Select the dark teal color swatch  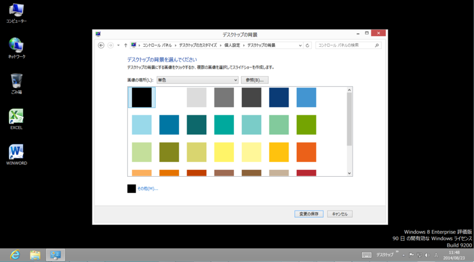tap(197, 125)
